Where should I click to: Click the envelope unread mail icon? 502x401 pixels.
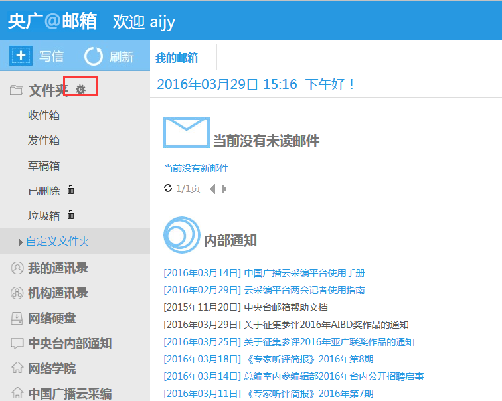(x=187, y=133)
